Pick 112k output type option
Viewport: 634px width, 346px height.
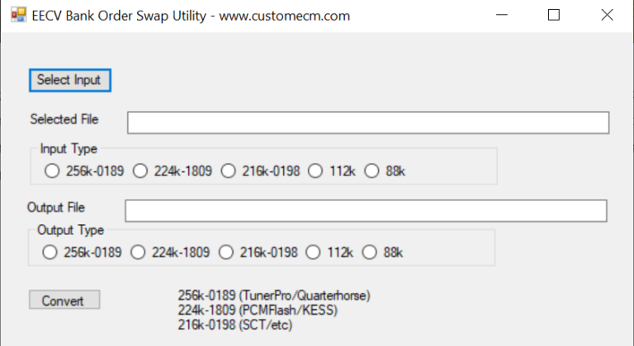(x=314, y=252)
